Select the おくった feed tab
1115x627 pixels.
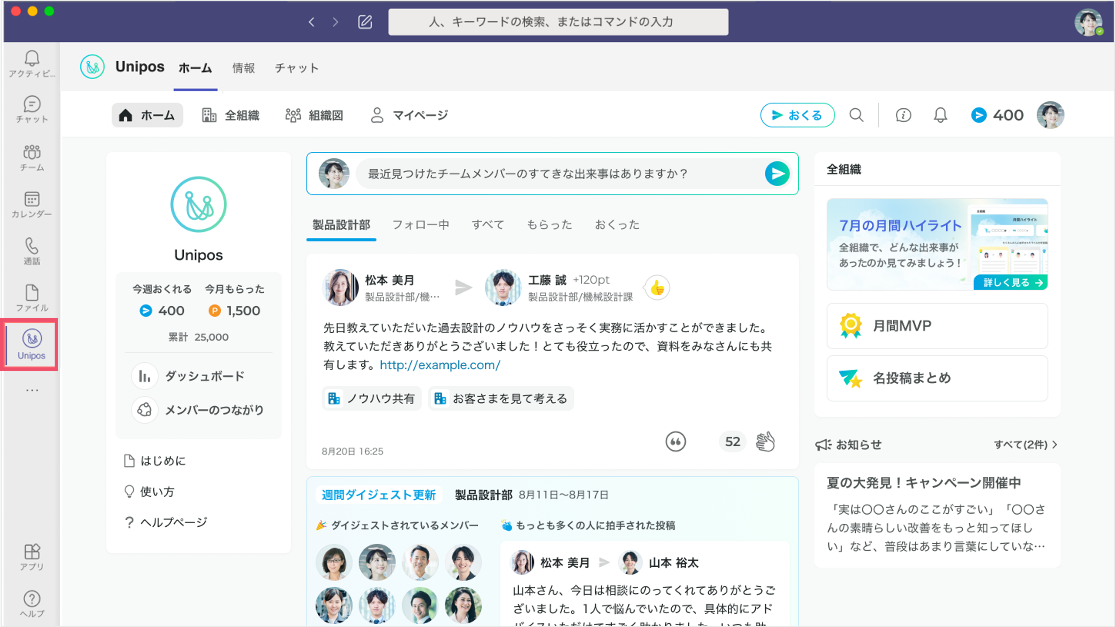point(617,225)
